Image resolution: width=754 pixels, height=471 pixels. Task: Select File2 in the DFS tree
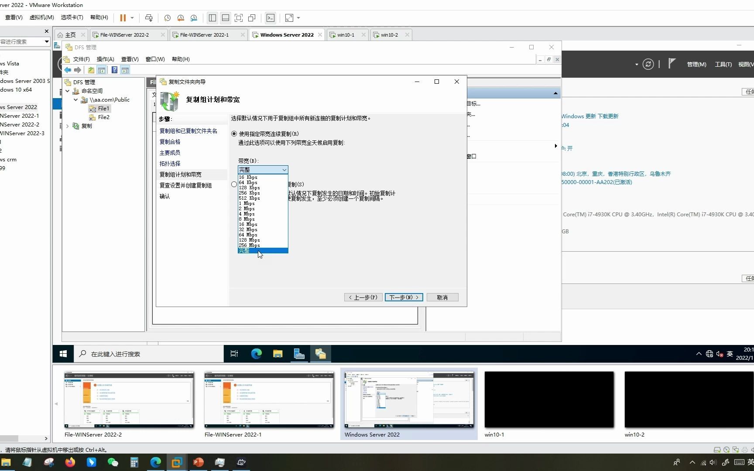[x=103, y=117]
